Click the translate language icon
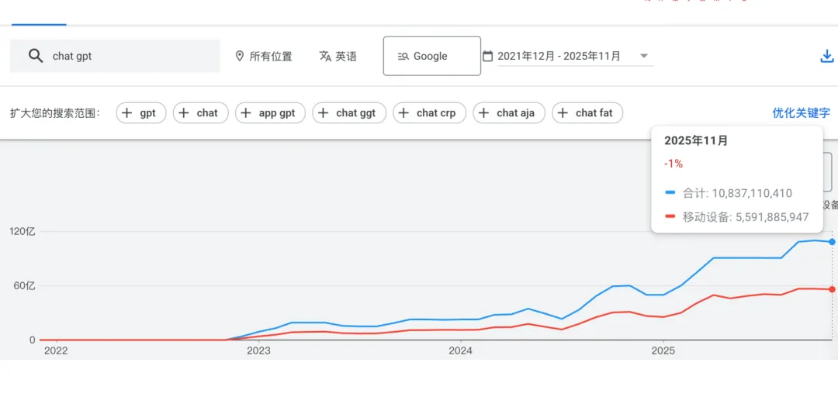 325,56
